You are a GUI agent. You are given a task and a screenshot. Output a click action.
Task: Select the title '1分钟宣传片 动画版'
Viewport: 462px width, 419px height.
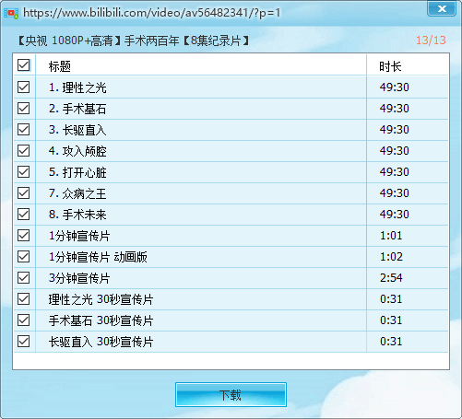coord(98,257)
